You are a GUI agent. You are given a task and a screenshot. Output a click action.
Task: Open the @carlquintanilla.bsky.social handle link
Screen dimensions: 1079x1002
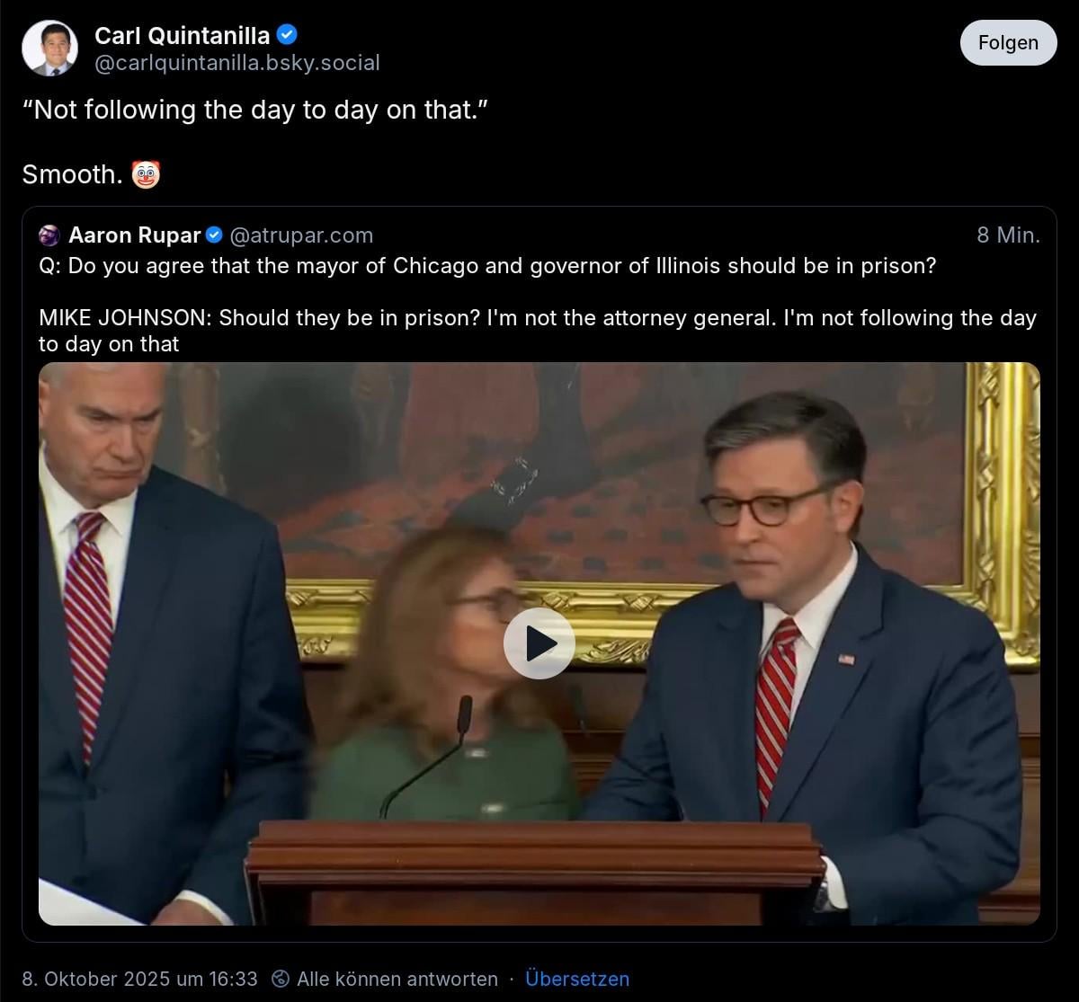(x=237, y=63)
